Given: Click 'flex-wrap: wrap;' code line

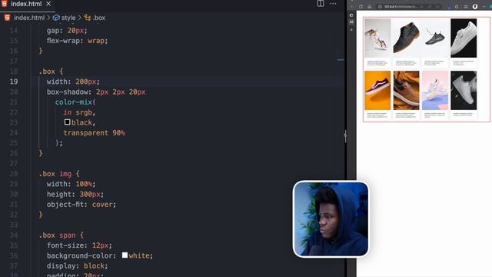Looking at the screenshot, I should point(77,41).
